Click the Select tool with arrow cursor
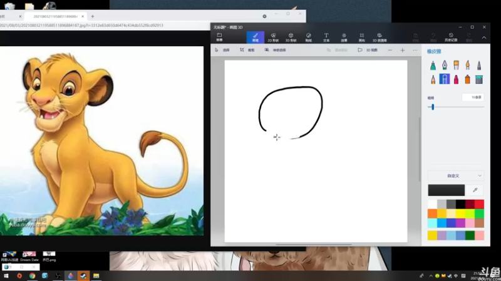This screenshot has height=281, width=501. tap(222, 50)
